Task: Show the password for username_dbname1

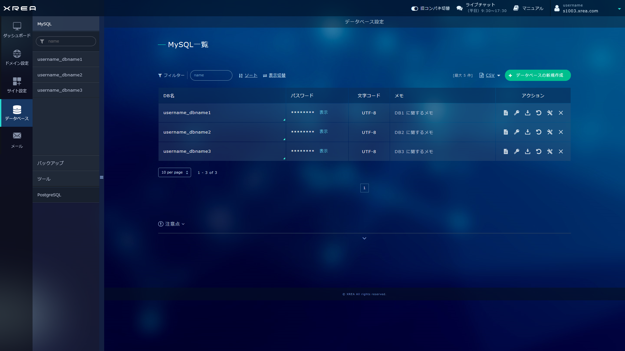Action: 323,112
